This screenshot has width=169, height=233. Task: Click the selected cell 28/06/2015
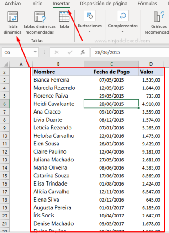(x=111, y=104)
